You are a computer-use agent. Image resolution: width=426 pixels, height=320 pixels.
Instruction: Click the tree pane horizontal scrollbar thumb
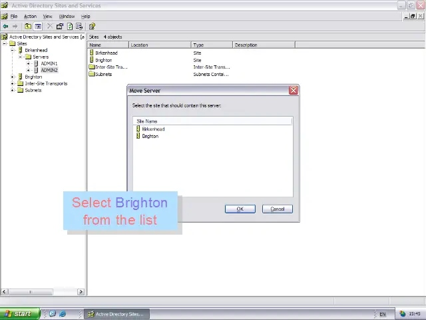[x=31, y=292]
